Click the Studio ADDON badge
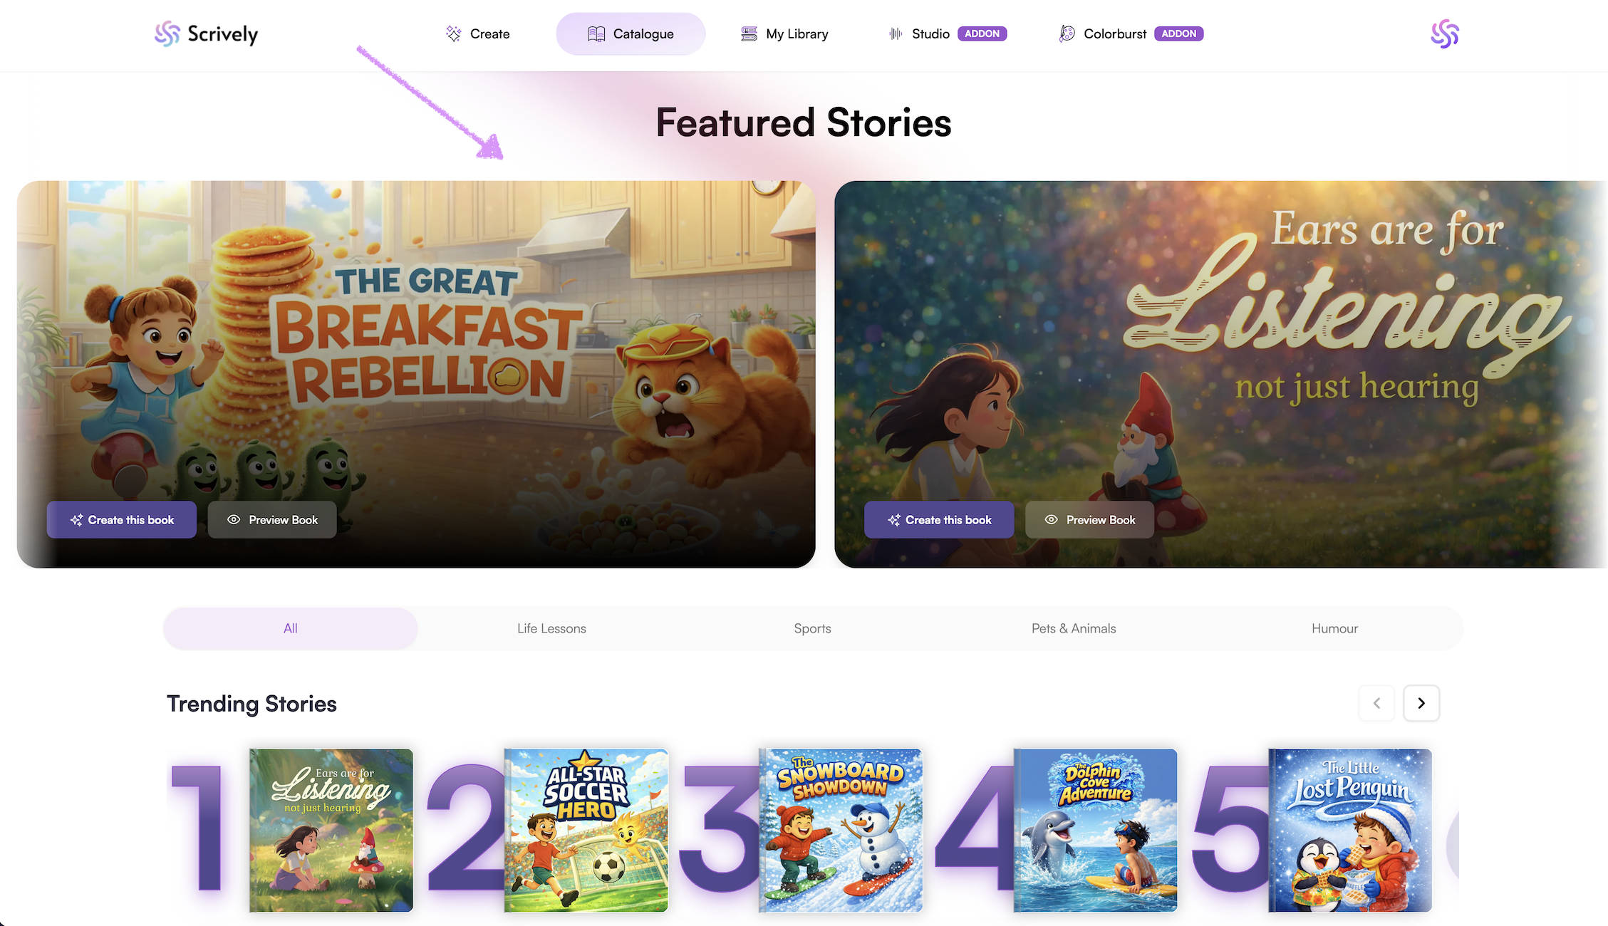This screenshot has height=926, width=1608. pyautogui.click(x=982, y=33)
